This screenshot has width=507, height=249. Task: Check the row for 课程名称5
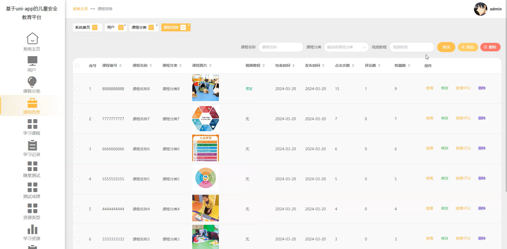pyautogui.click(x=77, y=179)
